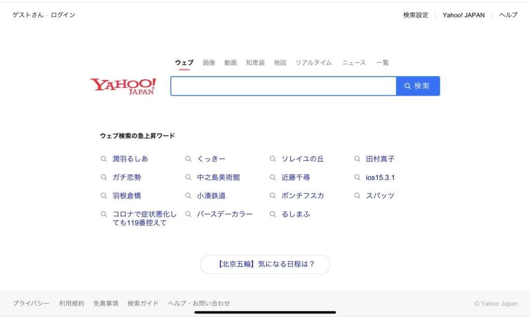
Task: Click magnifier icon beside スパッツ
Action: (357, 195)
